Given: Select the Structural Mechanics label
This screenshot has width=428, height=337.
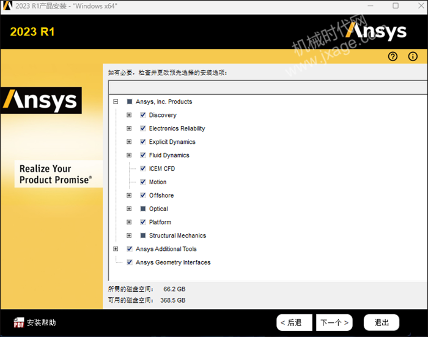Looking at the screenshot, I should [177, 235].
